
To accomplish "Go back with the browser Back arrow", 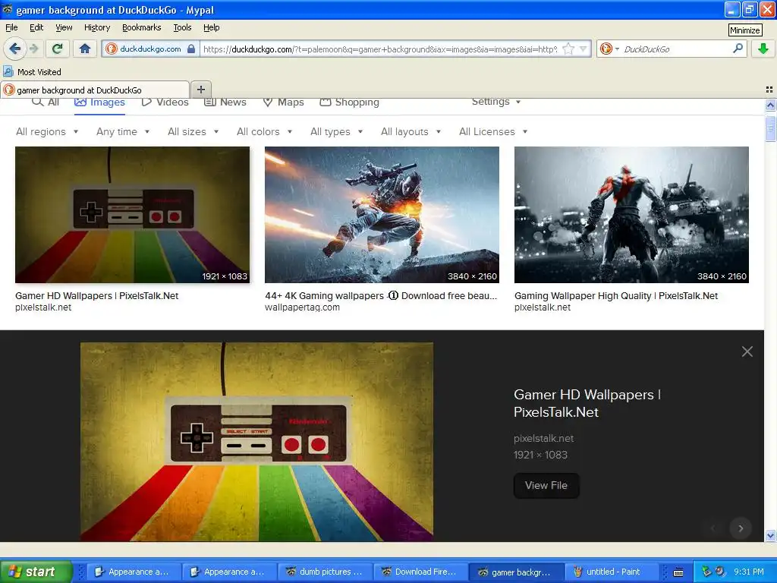I will click(15, 49).
